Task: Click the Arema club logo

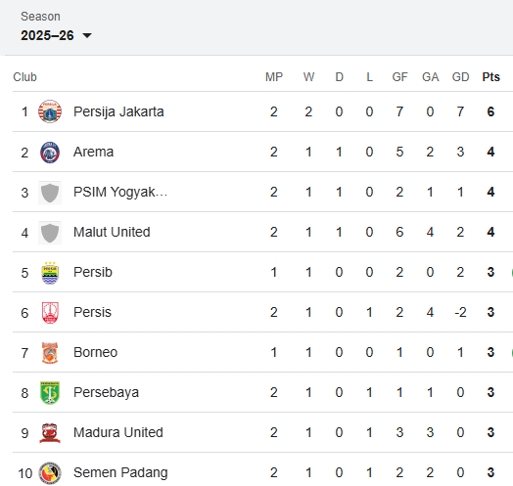Action: 50,152
